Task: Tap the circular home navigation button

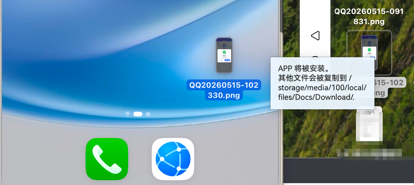Action: (315, 59)
